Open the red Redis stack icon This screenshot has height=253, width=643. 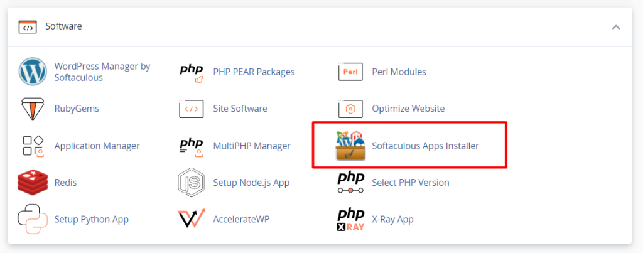33,183
